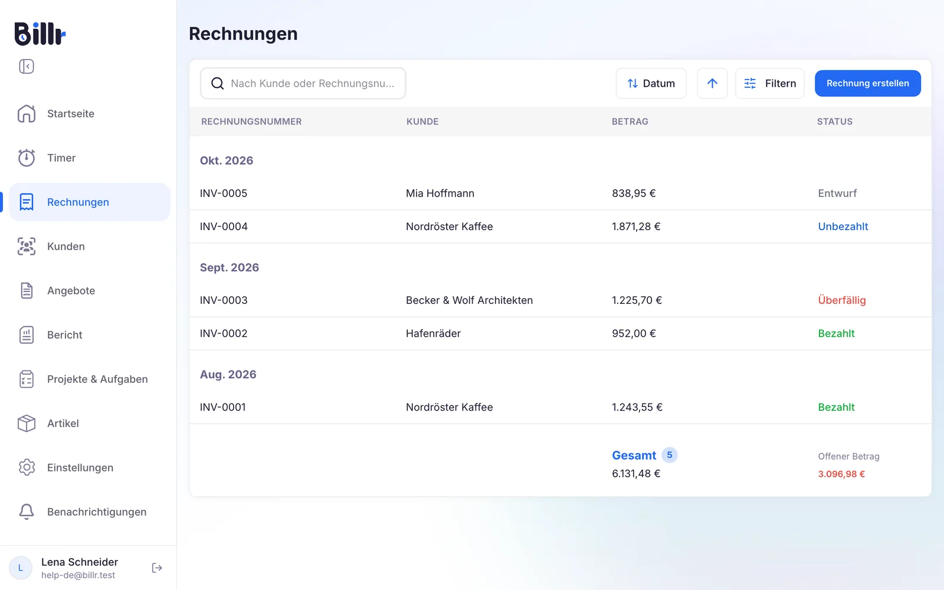Open the Filtern options
Screen dimensions: 944x590
click(769, 83)
